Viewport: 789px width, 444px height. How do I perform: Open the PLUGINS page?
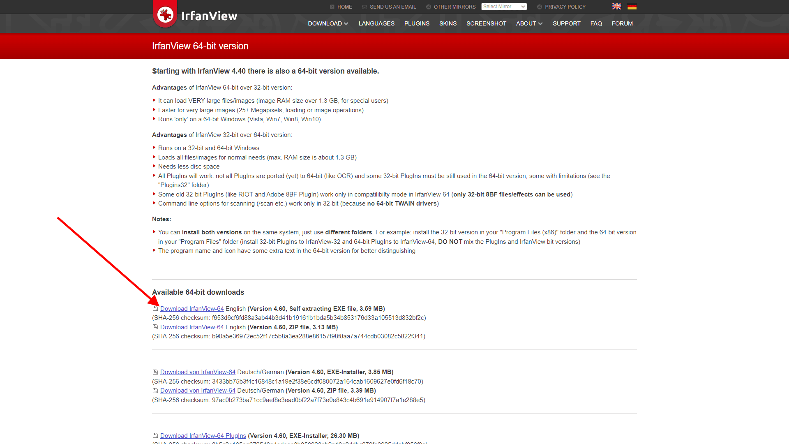[417, 23]
